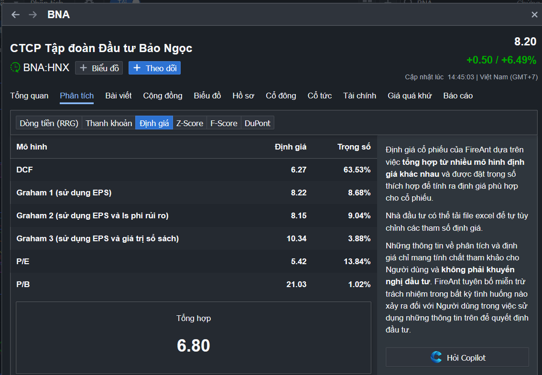Close the BNA panel with X
542x375 pixels.
[534, 14]
